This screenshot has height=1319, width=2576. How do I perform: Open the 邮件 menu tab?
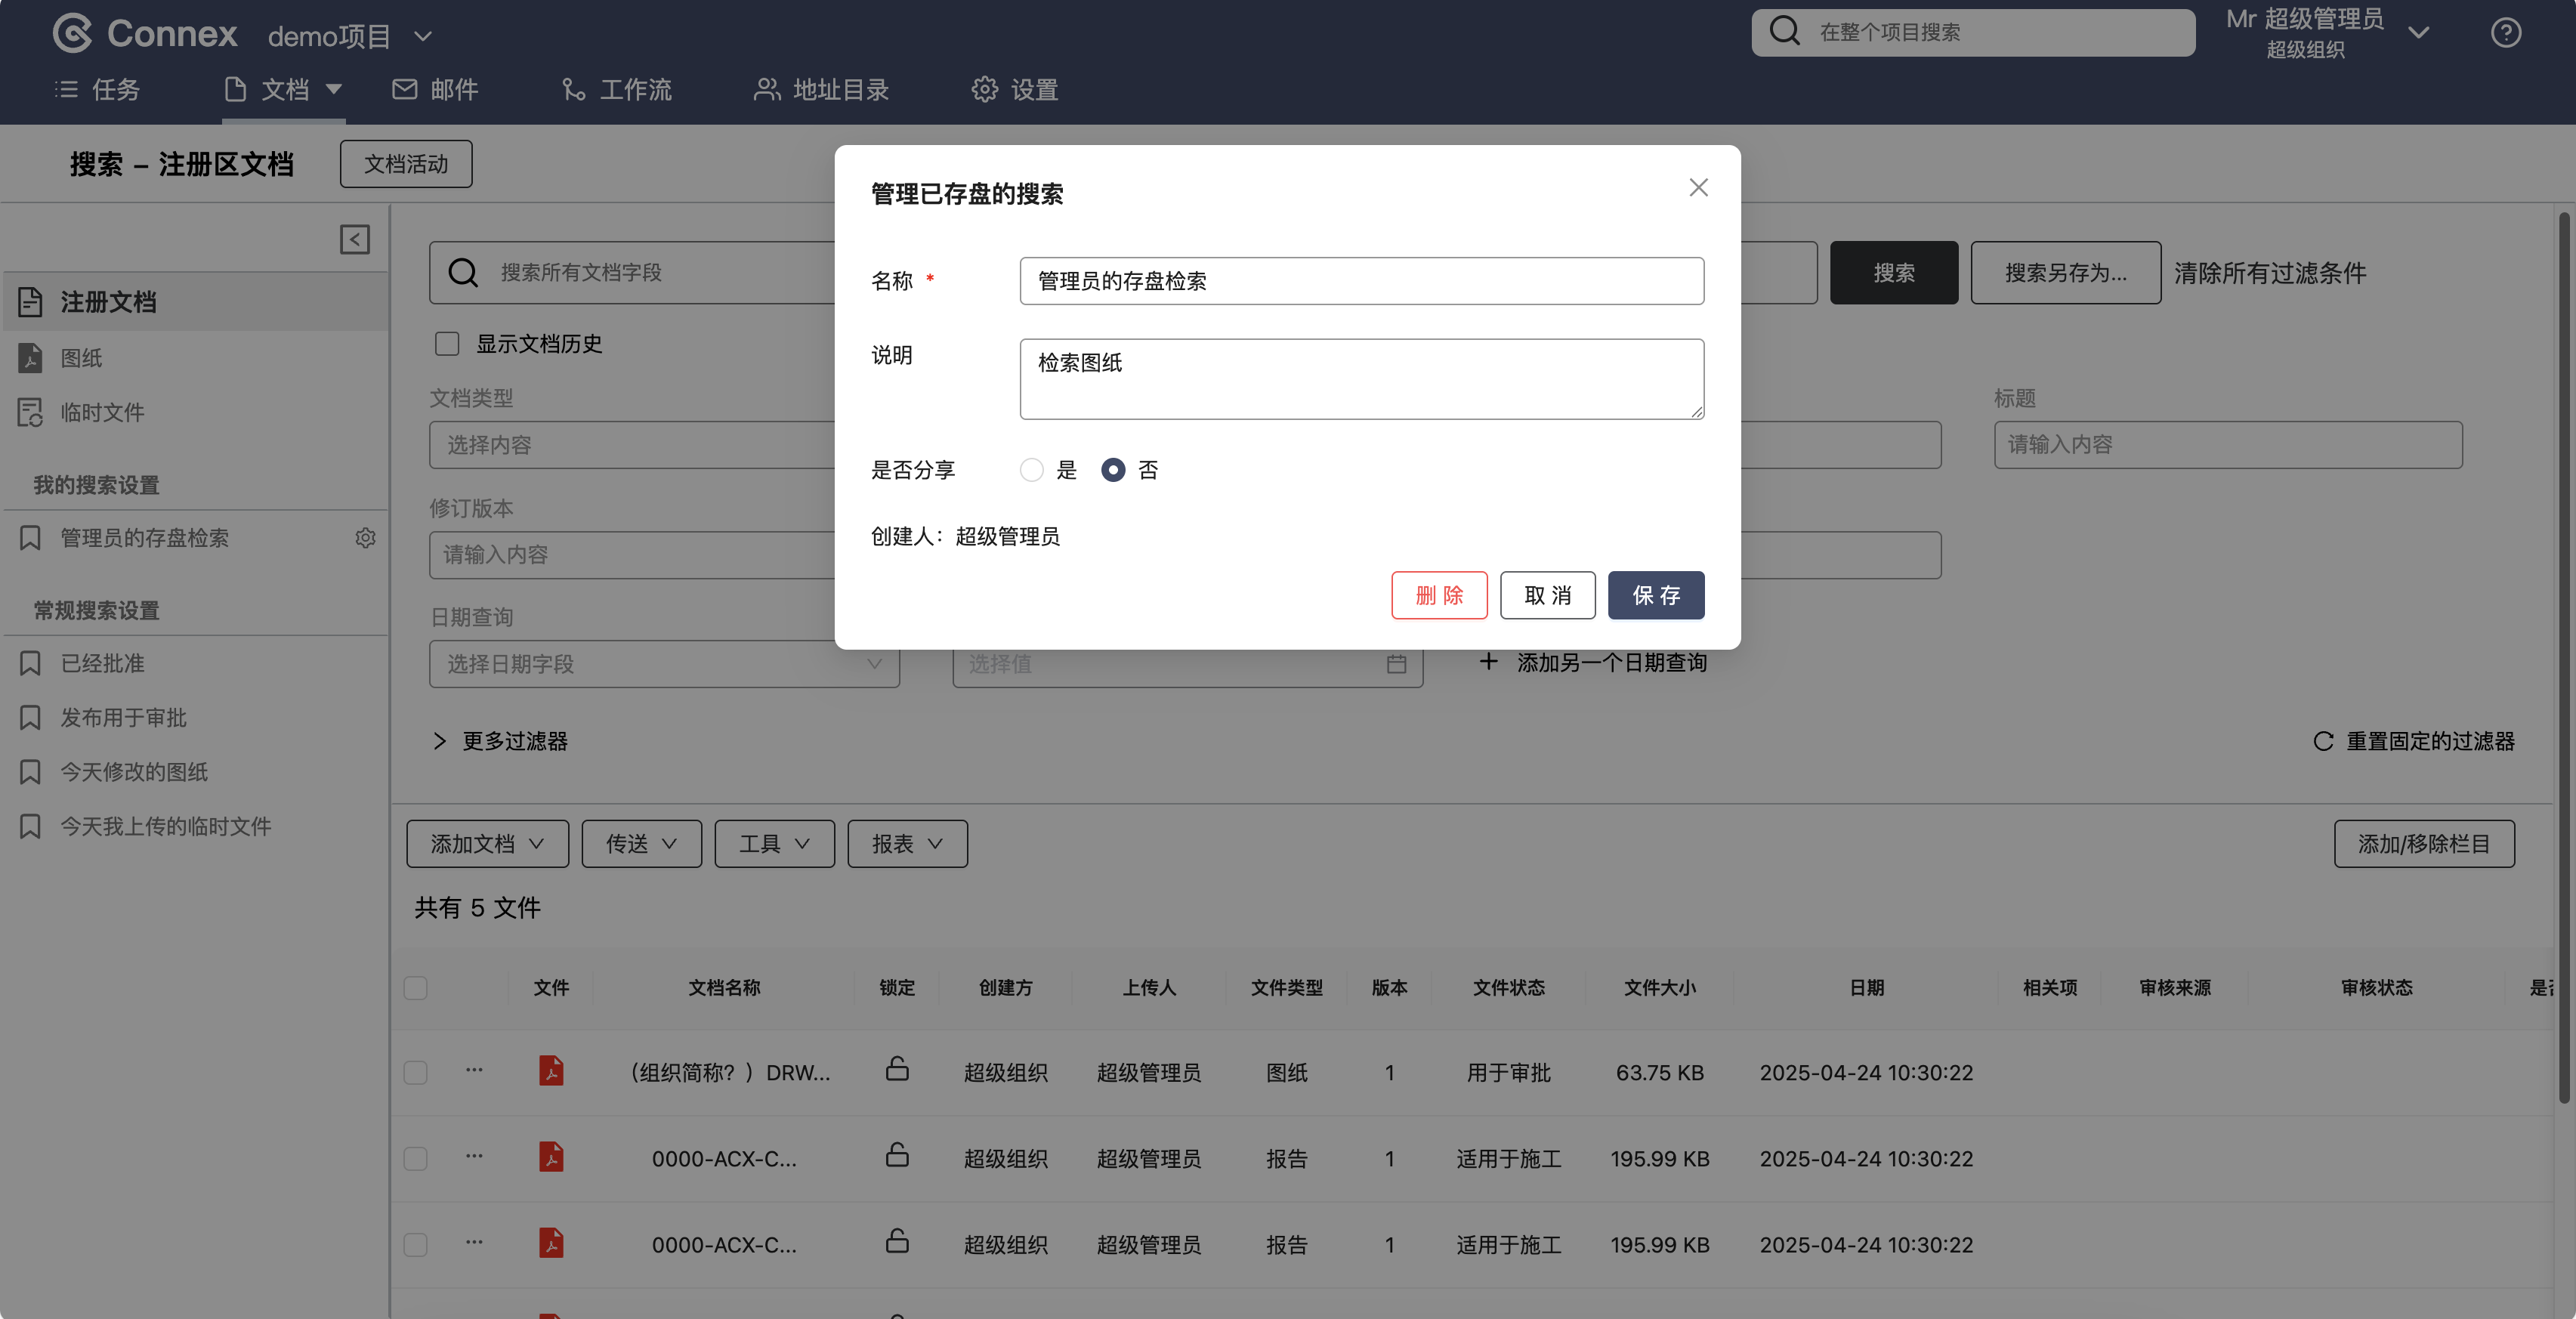pos(435,90)
